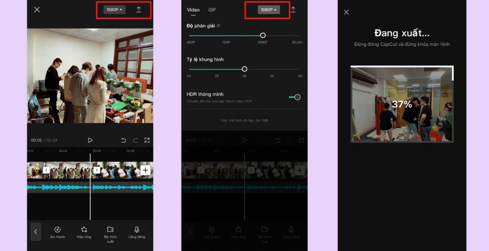Image resolution: width=489 pixels, height=251 pixels.
Task: Tap the export icon in middle screen
Action: tap(293, 10)
